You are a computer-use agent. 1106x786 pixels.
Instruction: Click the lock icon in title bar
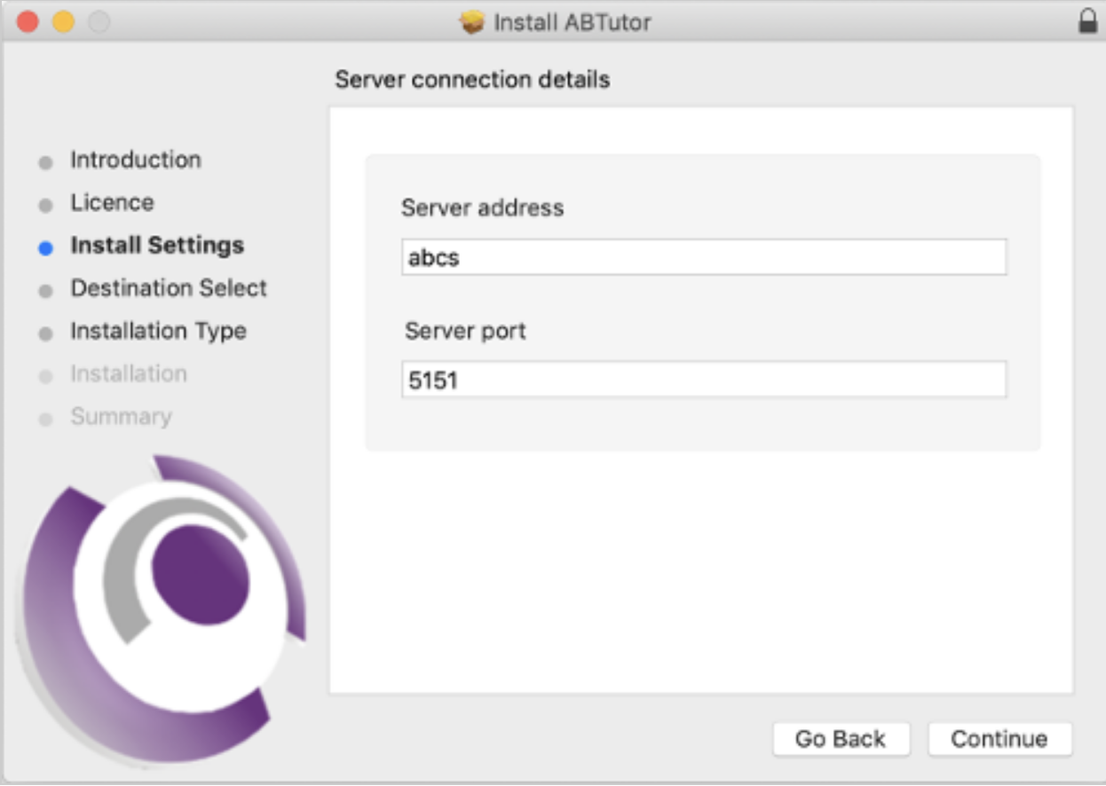pos(1087,21)
